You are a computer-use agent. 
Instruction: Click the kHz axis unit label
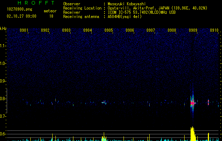click(3, 29)
